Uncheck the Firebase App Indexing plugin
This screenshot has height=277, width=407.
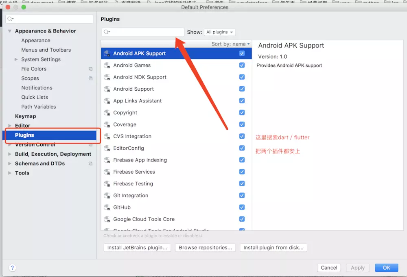pos(242,160)
